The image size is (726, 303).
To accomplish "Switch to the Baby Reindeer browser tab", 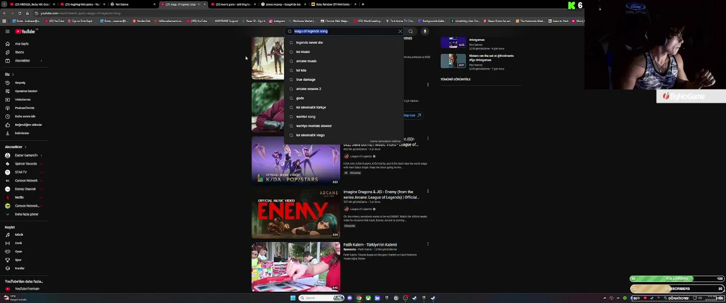I will coord(333,4).
